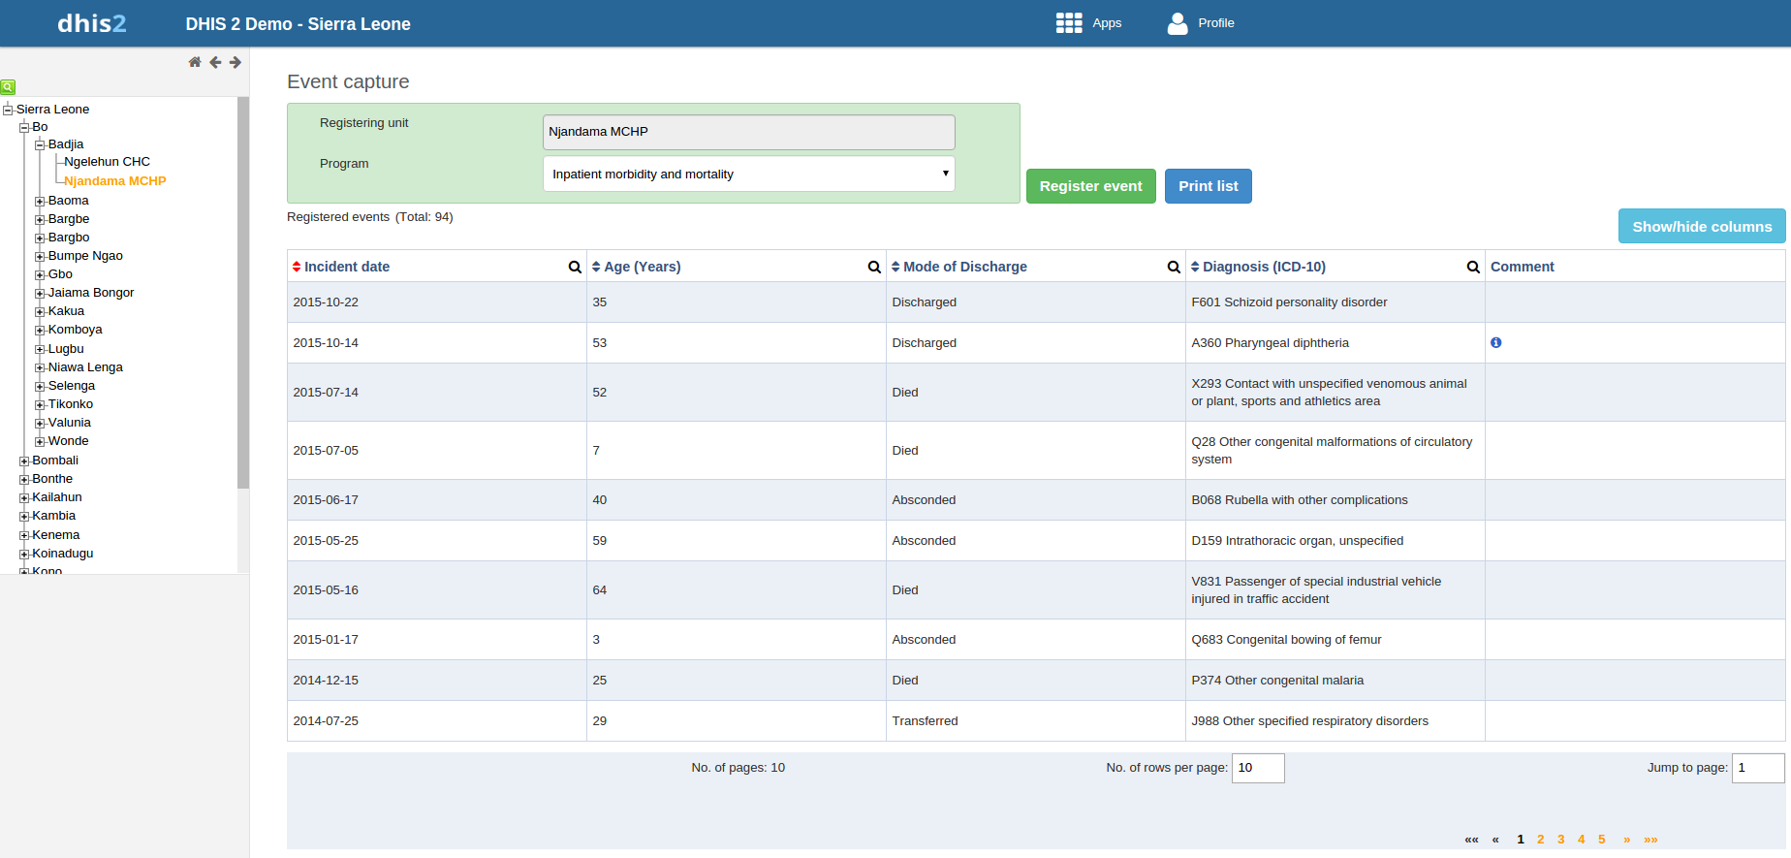Click the Jump to page field
Screen dimensions: 1791x858
1757,768
